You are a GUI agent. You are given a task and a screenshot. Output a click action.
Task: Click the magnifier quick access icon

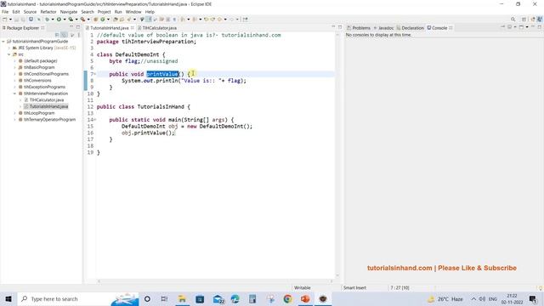(513, 20)
